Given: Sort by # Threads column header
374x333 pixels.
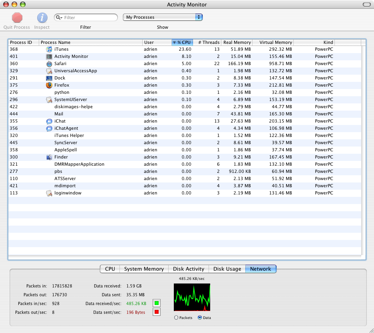Looking at the screenshot, I should pos(207,42).
